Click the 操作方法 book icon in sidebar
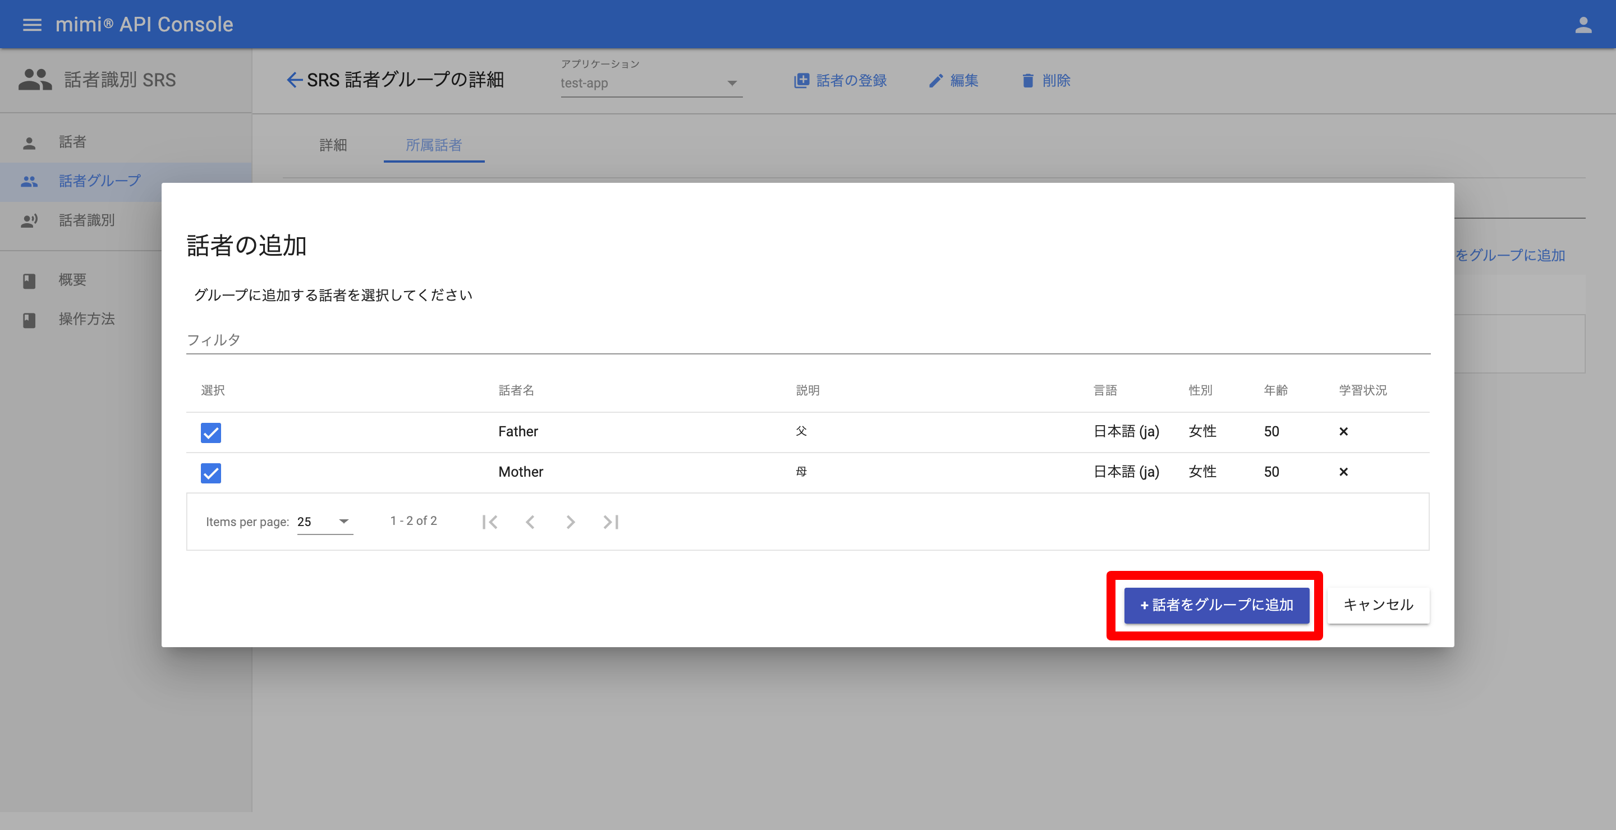The height and width of the screenshot is (830, 1616). point(29,320)
